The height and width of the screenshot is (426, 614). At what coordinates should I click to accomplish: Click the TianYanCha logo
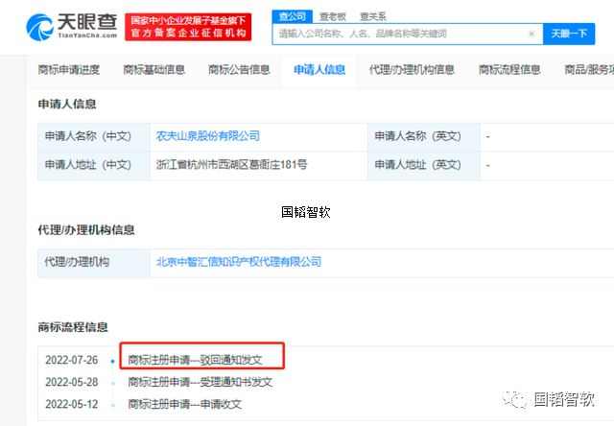72,26
